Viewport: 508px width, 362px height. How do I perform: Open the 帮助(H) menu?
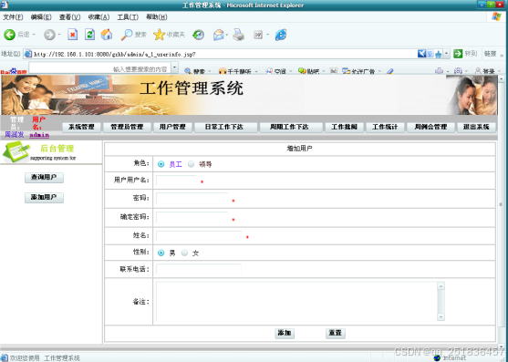click(x=157, y=16)
